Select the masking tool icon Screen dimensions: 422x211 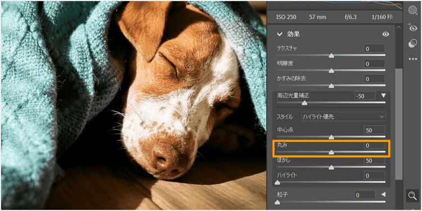click(412, 10)
